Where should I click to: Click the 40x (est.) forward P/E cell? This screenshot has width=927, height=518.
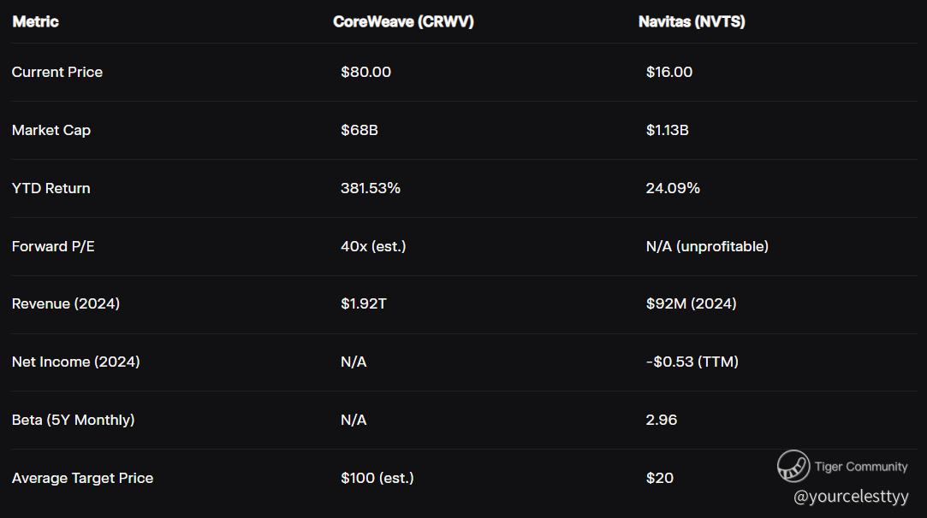point(373,246)
